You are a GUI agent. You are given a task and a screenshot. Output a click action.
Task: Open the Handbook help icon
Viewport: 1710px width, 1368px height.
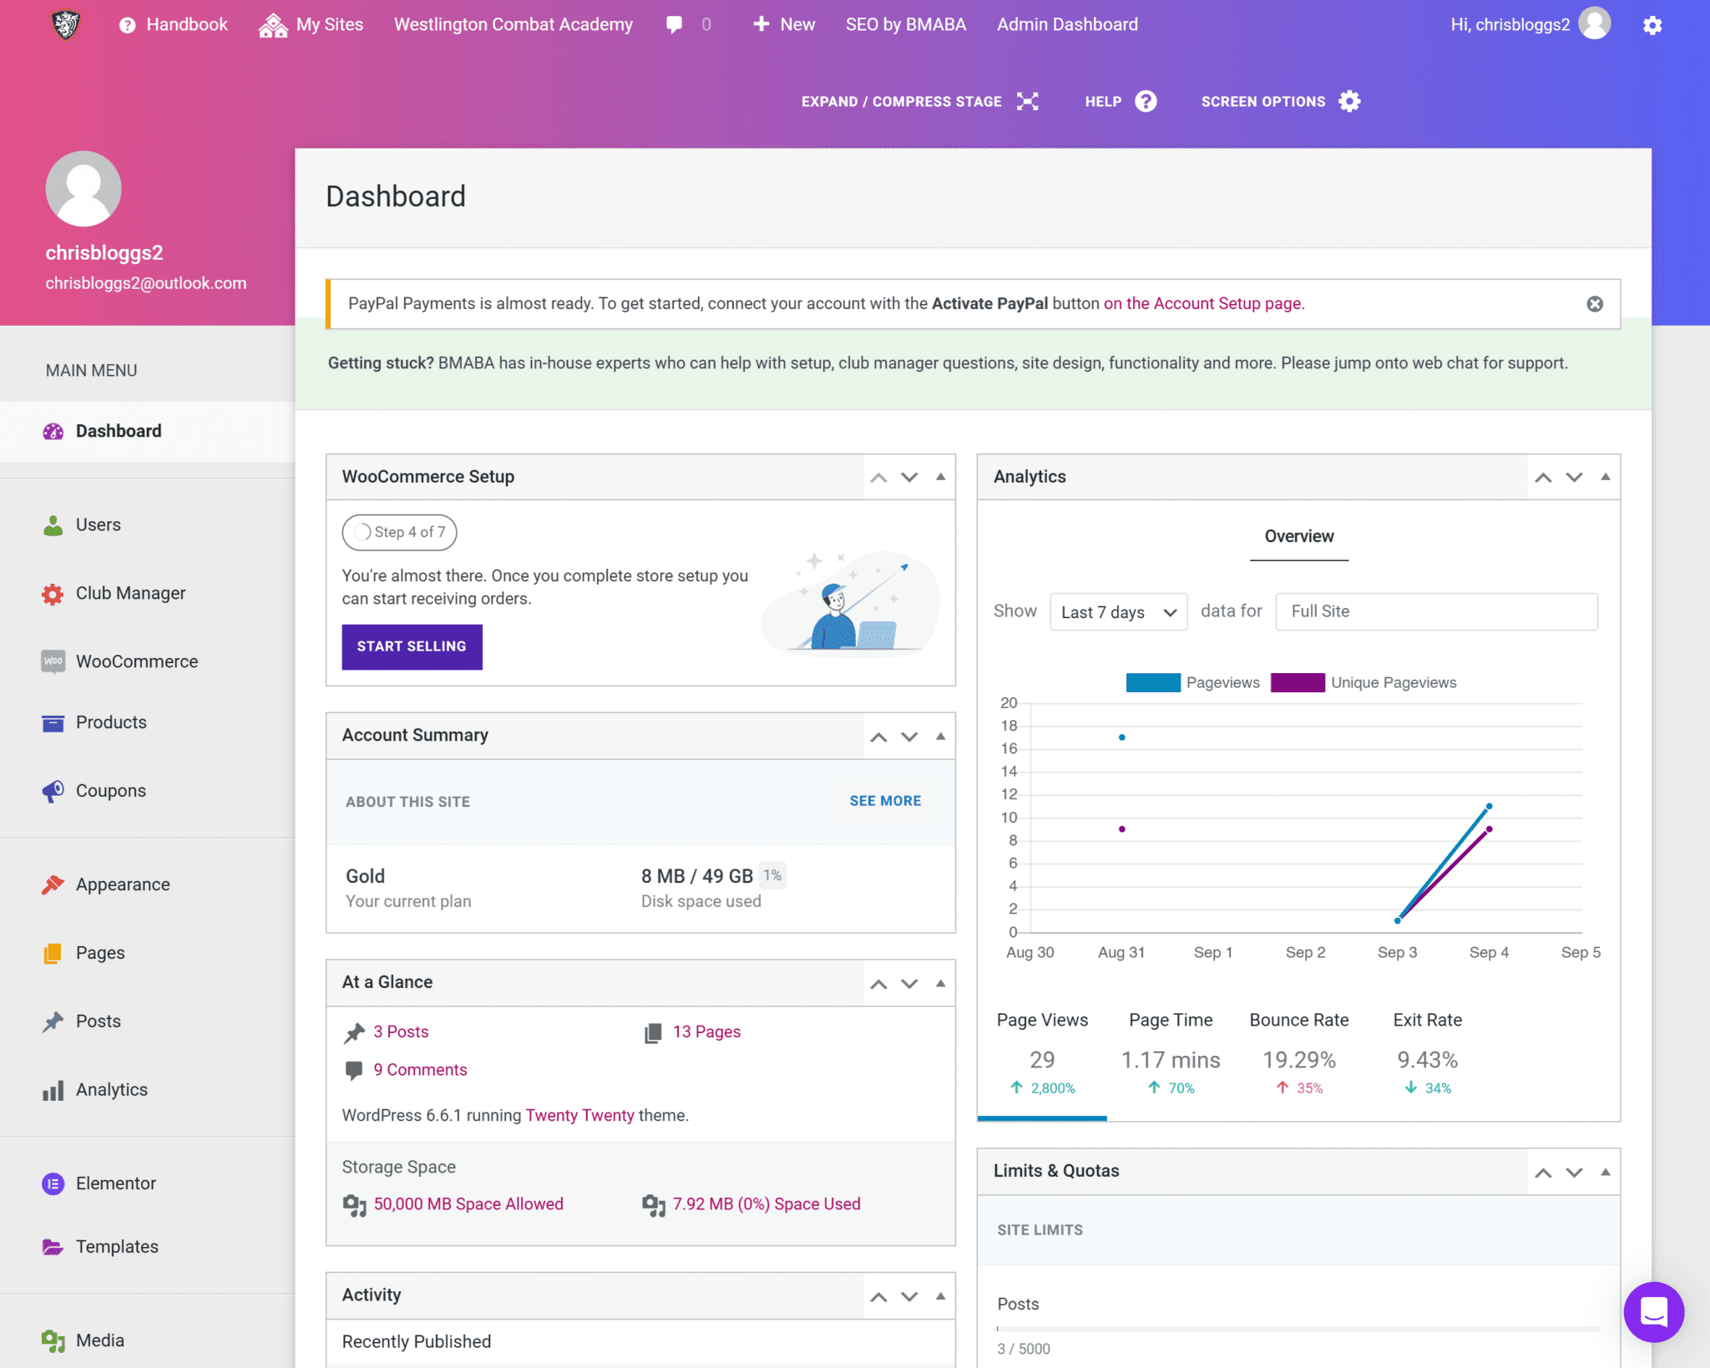click(x=127, y=25)
